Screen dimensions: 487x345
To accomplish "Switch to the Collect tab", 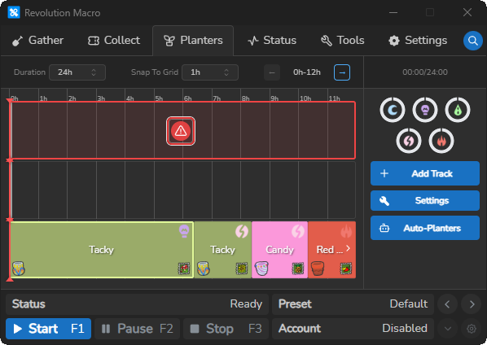I will click(114, 41).
